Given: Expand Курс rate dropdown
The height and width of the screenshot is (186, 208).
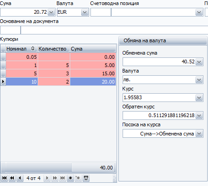Looking at the screenshot, I should [199, 98].
